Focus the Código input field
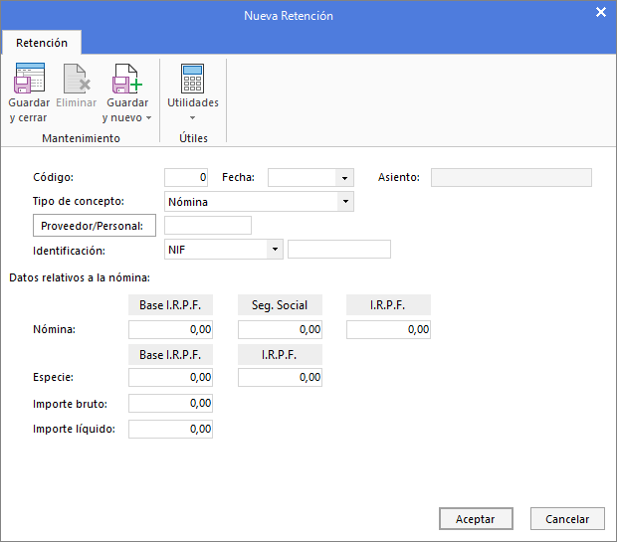This screenshot has height=542, width=617. [x=186, y=177]
